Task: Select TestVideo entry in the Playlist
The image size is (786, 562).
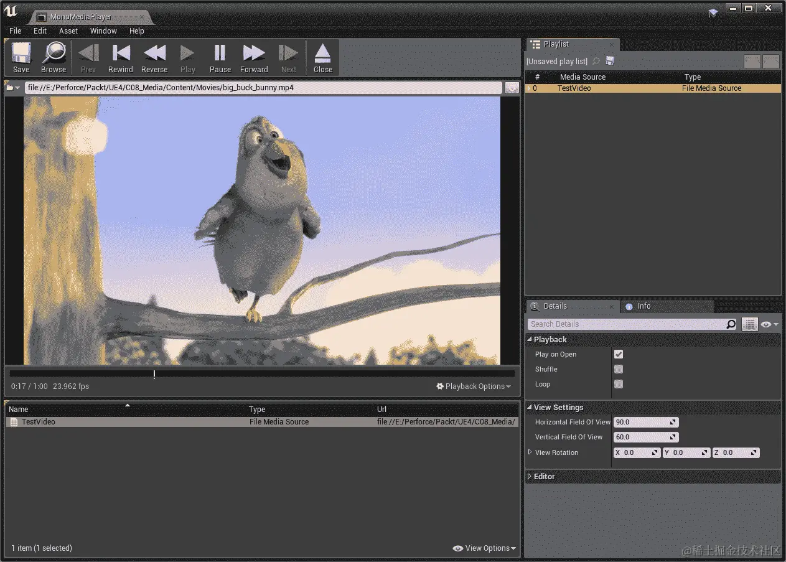Action: [653, 88]
